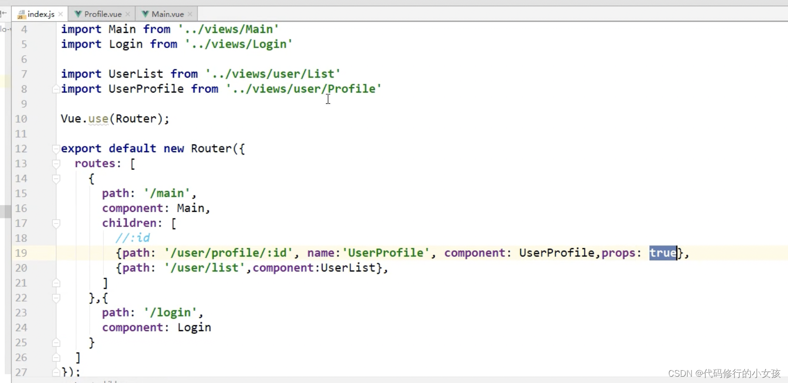This screenshot has height=383, width=788.
Task: Click 'UserProfile' in the line 8 import
Action: pos(146,89)
